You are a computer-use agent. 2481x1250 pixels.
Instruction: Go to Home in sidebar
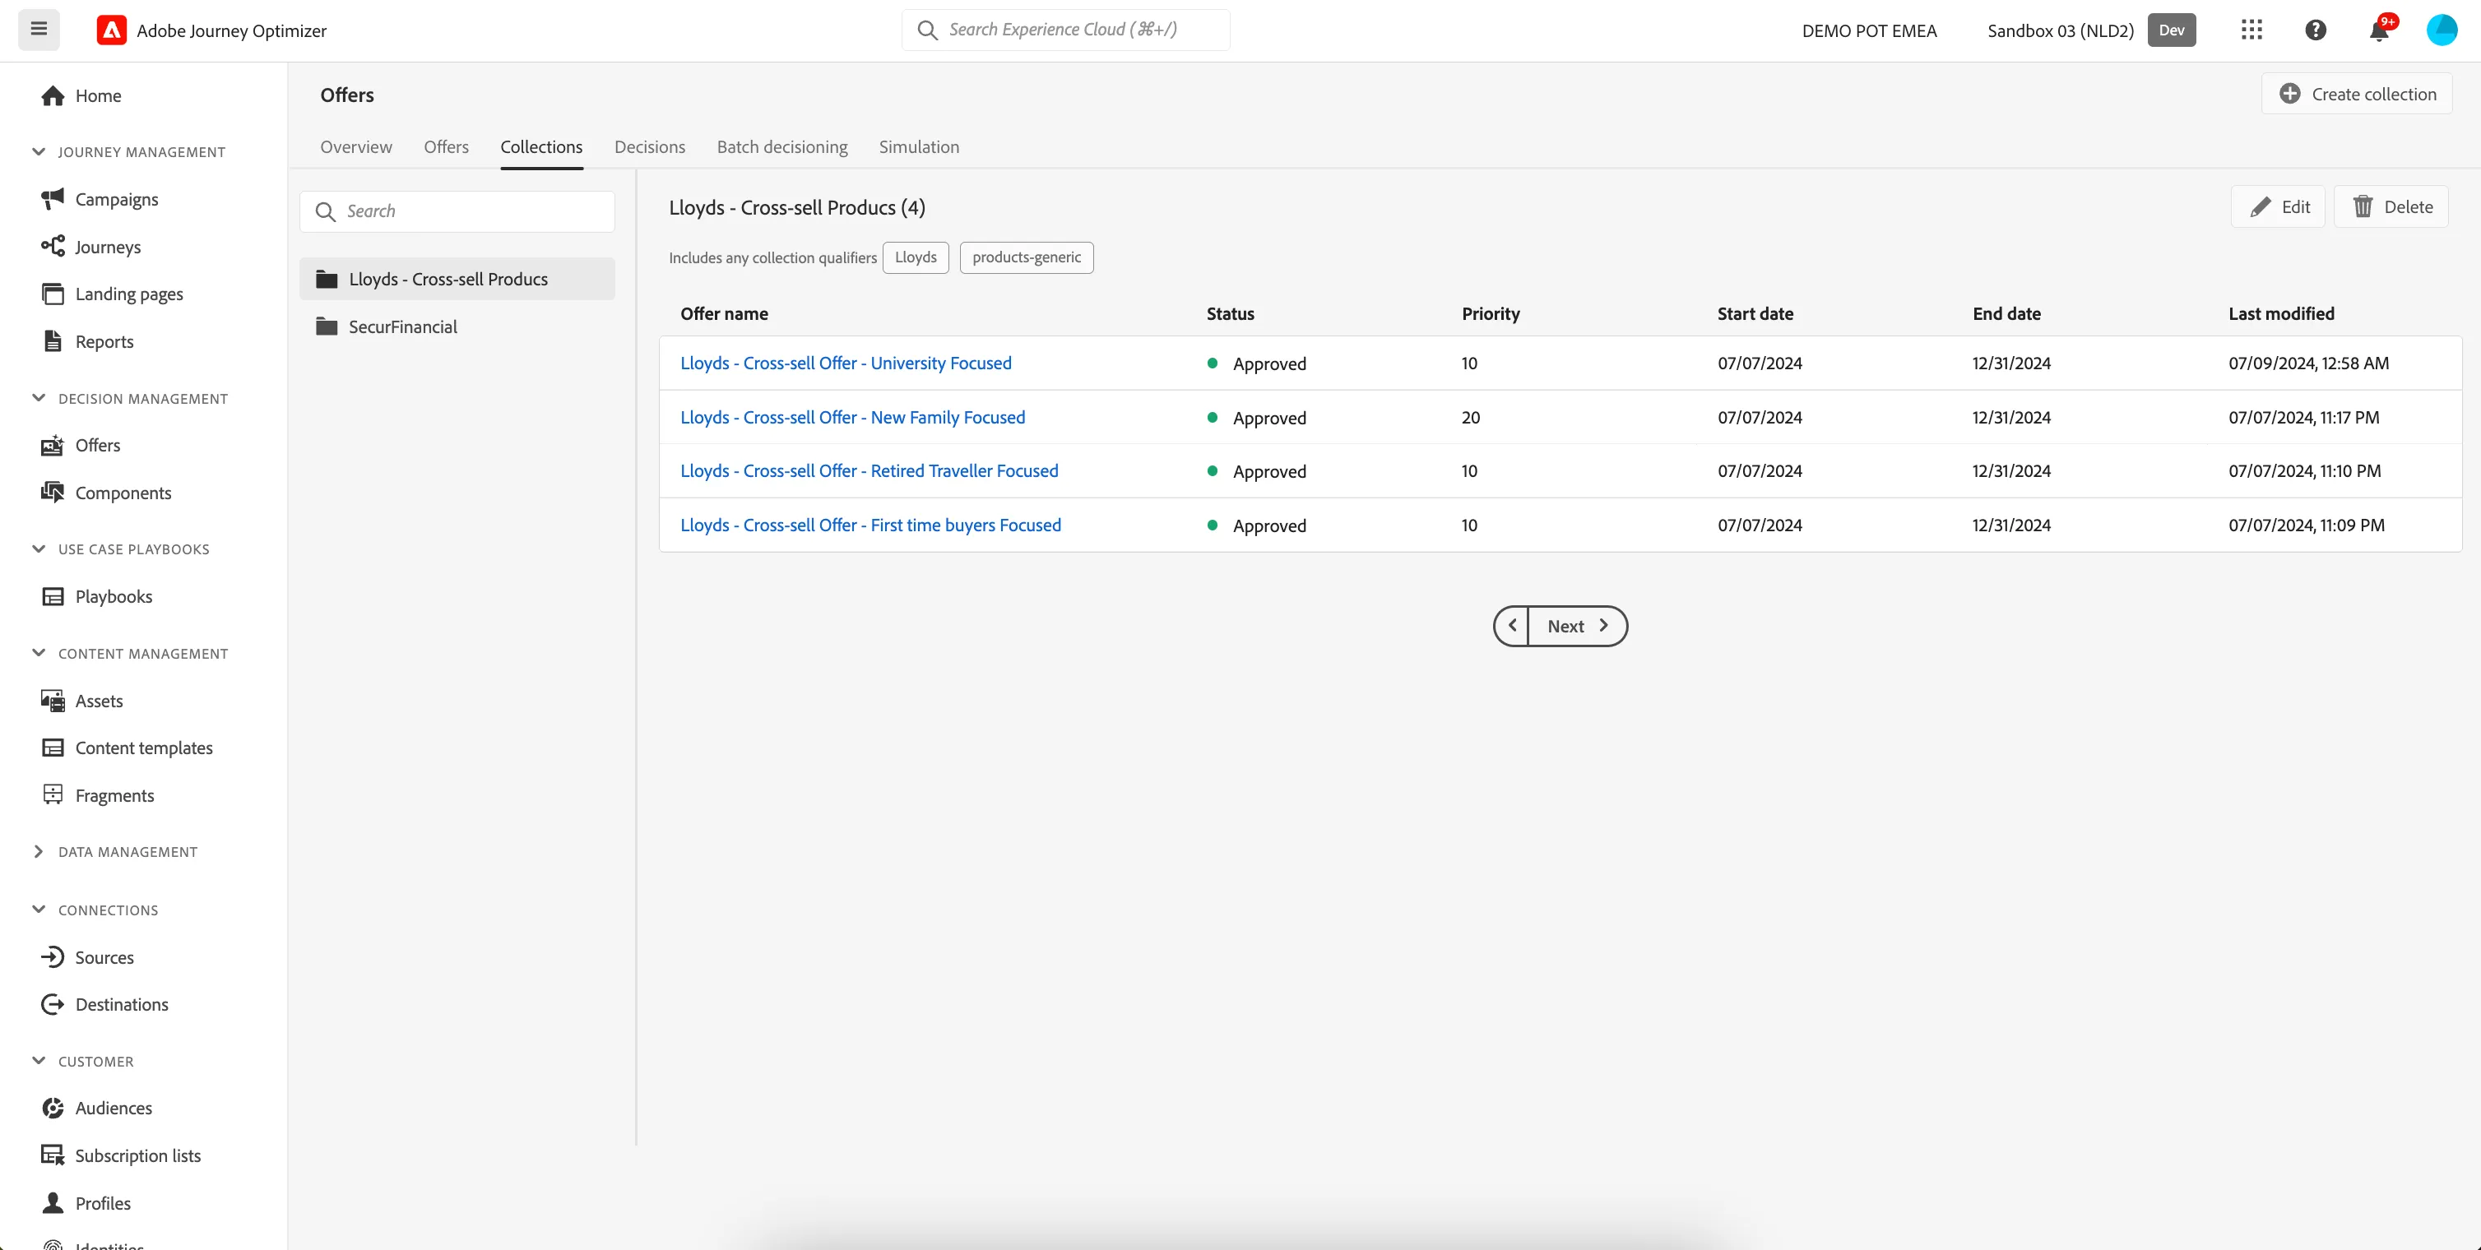pyautogui.click(x=82, y=95)
